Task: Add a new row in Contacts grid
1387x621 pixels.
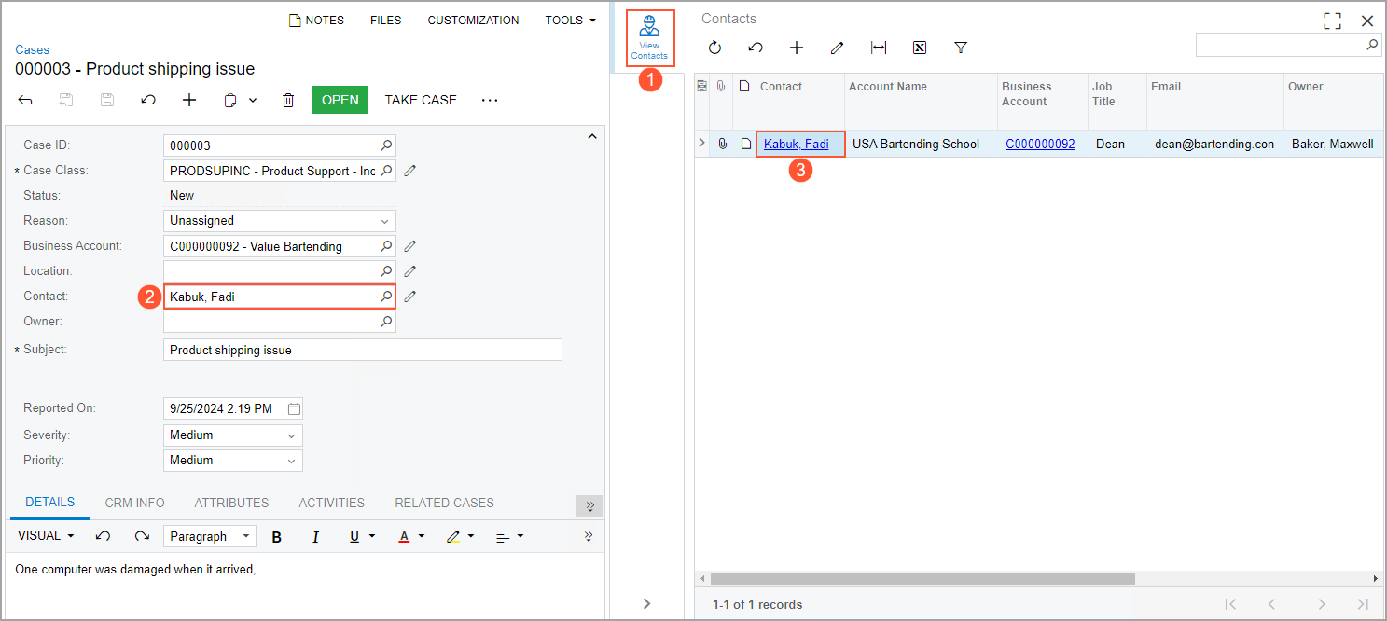Action: pyautogui.click(x=797, y=48)
